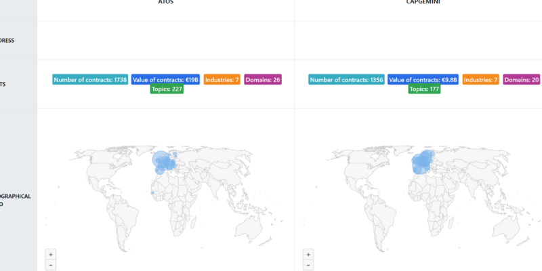Select the CAPGEMINI Industries: 7 badge
542x271 pixels.
pyautogui.click(x=481, y=79)
